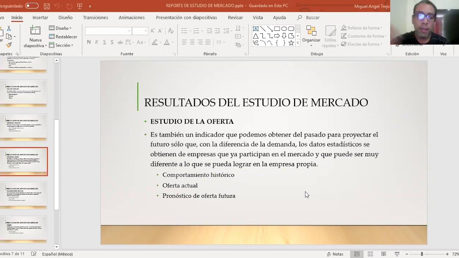The image size is (459, 258).
Task: Open Fuente group dialog launcher
Action: coord(175,54)
